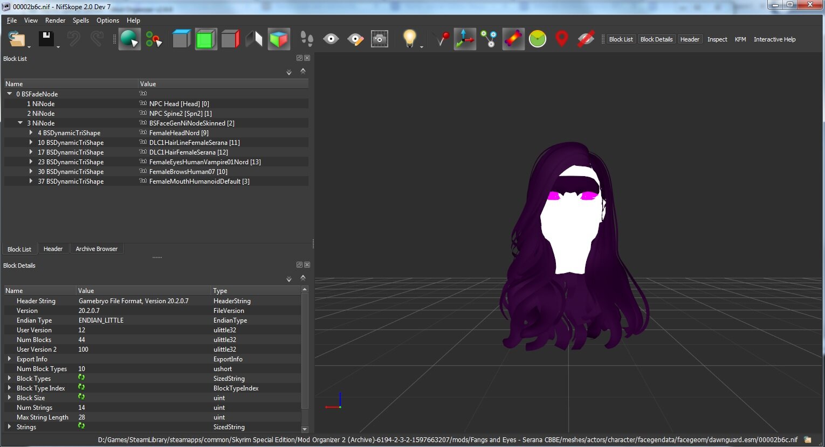
Task: Click the Open file folder icon
Action: (x=17, y=39)
